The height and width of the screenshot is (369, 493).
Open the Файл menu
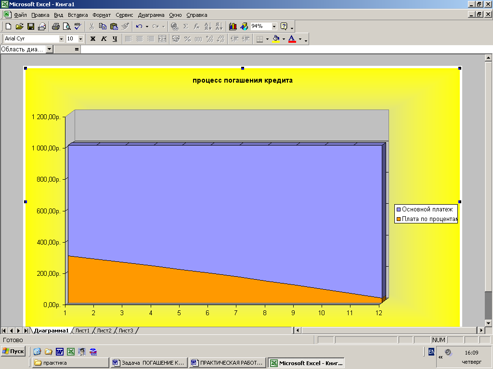[20, 15]
